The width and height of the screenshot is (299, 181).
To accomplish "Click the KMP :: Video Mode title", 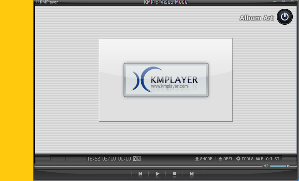I will point(166,2).
